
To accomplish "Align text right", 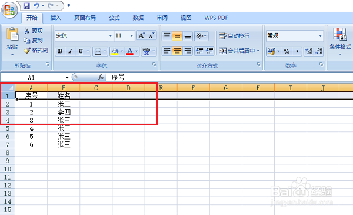I will pyautogui.click(x=188, y=51).
